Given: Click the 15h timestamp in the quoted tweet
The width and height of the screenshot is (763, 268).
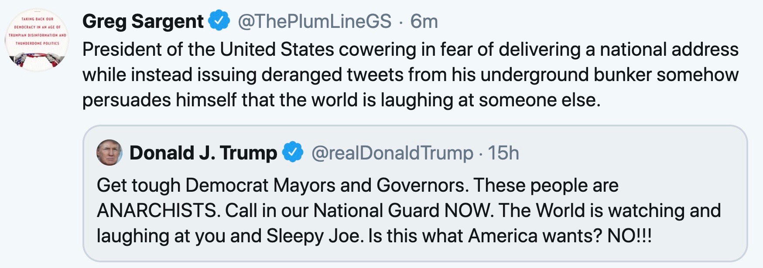Looking at the screenshot, I should [503, 153].
